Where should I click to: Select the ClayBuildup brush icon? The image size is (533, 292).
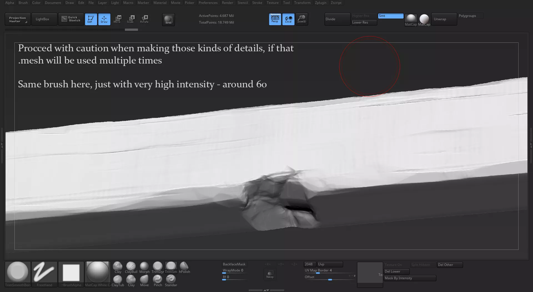tap(131, 266)
